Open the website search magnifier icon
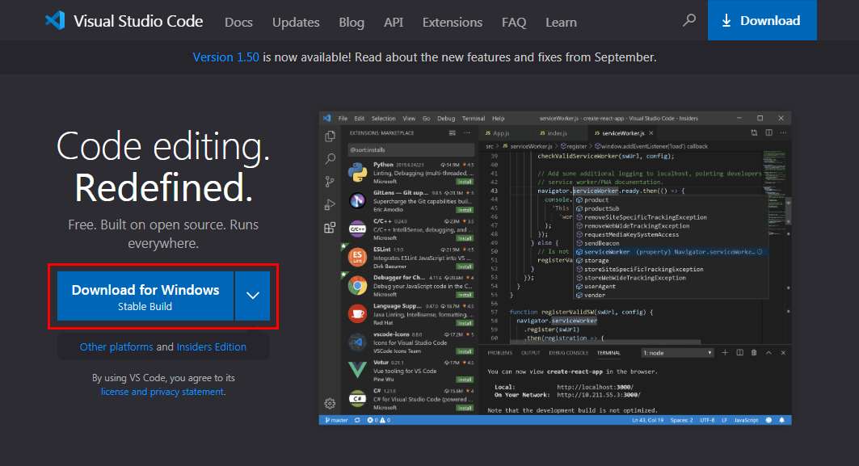859x466 pixels. [x=689, y=21]
